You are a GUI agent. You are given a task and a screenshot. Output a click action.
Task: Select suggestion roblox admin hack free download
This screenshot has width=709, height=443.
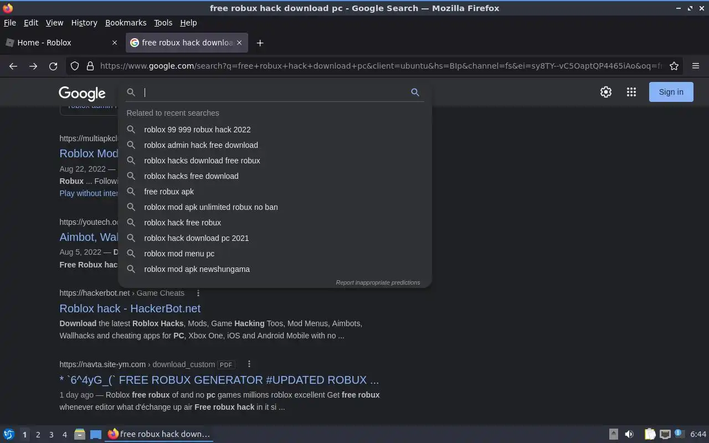point(275,145)
